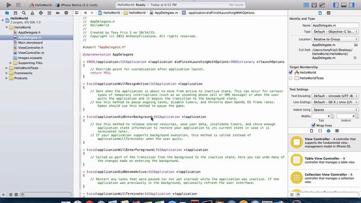The image size is (361, 203).
Task: Show the Object library
Action: pos(328,131)
